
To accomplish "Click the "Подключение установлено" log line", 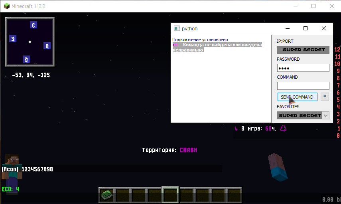I will click(x=200, y=40).
